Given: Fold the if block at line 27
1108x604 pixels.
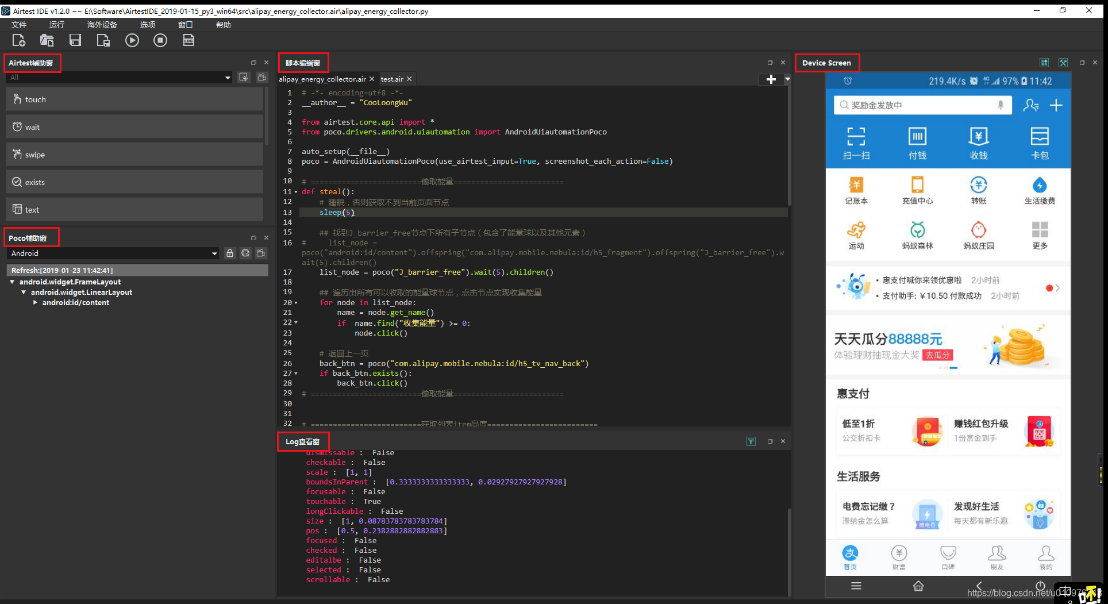Looking at the screenshot, I should 296,374.
